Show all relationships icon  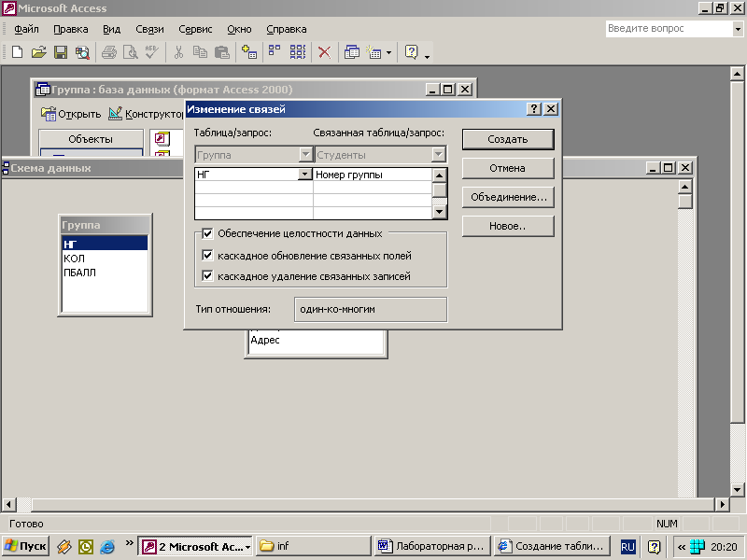[298, 52]
